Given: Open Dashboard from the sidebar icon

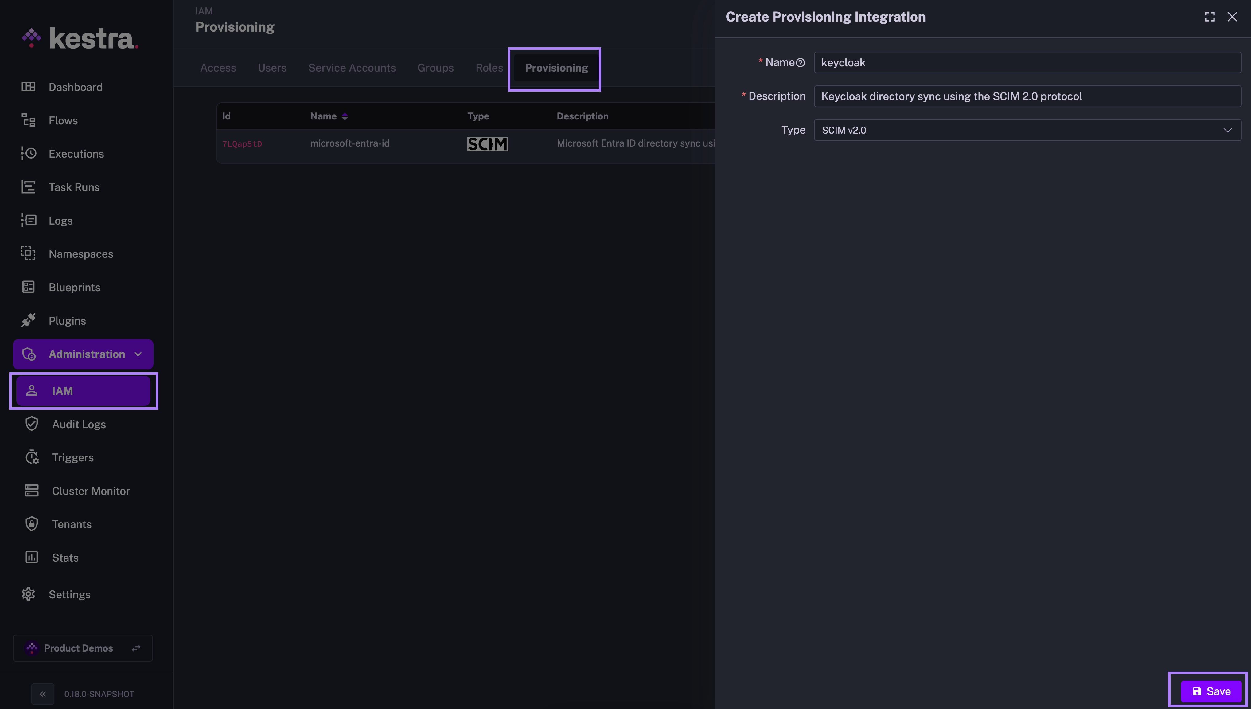Looking at the screenshot, I should tap(28, 87).
